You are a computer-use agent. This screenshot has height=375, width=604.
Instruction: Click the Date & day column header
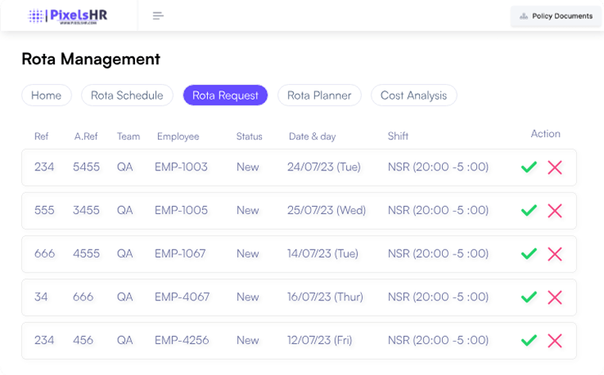pos(312,136)
